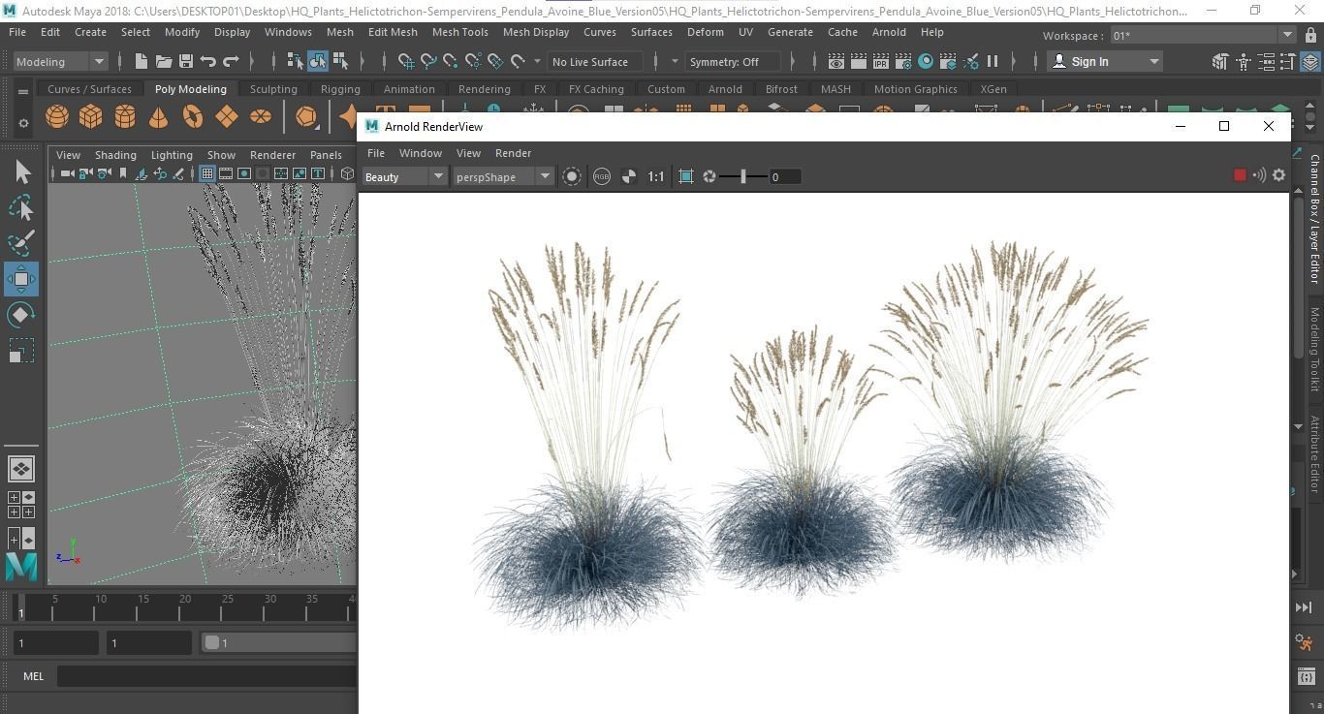The height and width of the screenshot is (714, 1324).
Task: Expand the snap tools dropdown arrow
Action: click(x=538, y=61)
